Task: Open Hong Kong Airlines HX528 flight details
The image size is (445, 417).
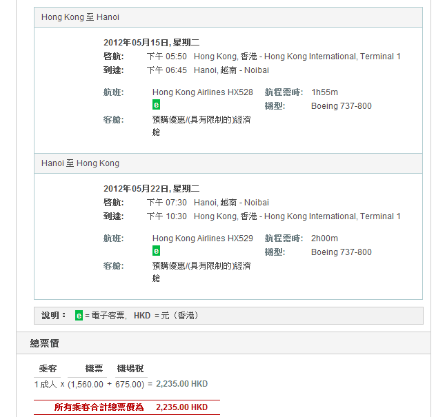Action: coord(202,92)
